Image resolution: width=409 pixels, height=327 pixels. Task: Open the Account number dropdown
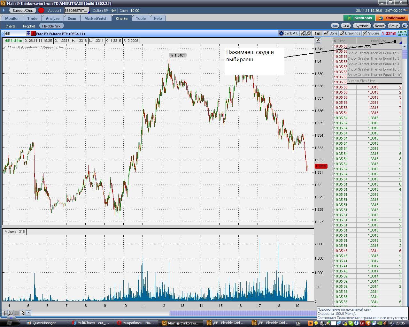coord(77,11)
